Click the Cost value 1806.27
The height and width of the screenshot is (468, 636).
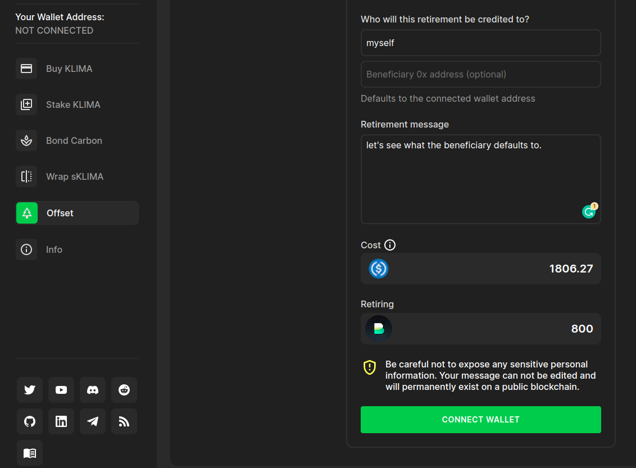(571, 269)
